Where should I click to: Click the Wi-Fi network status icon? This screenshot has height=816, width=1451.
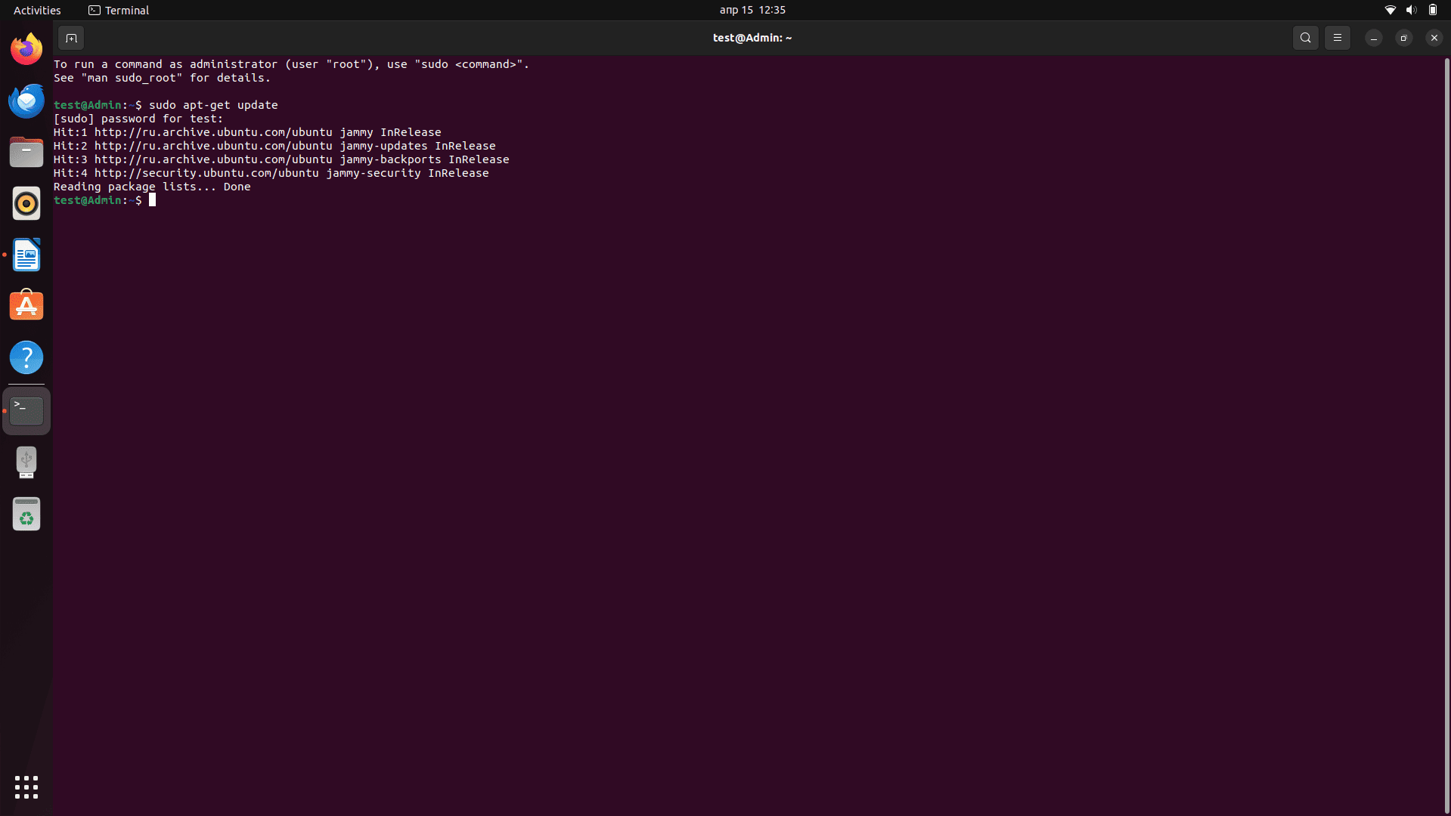1390,11
